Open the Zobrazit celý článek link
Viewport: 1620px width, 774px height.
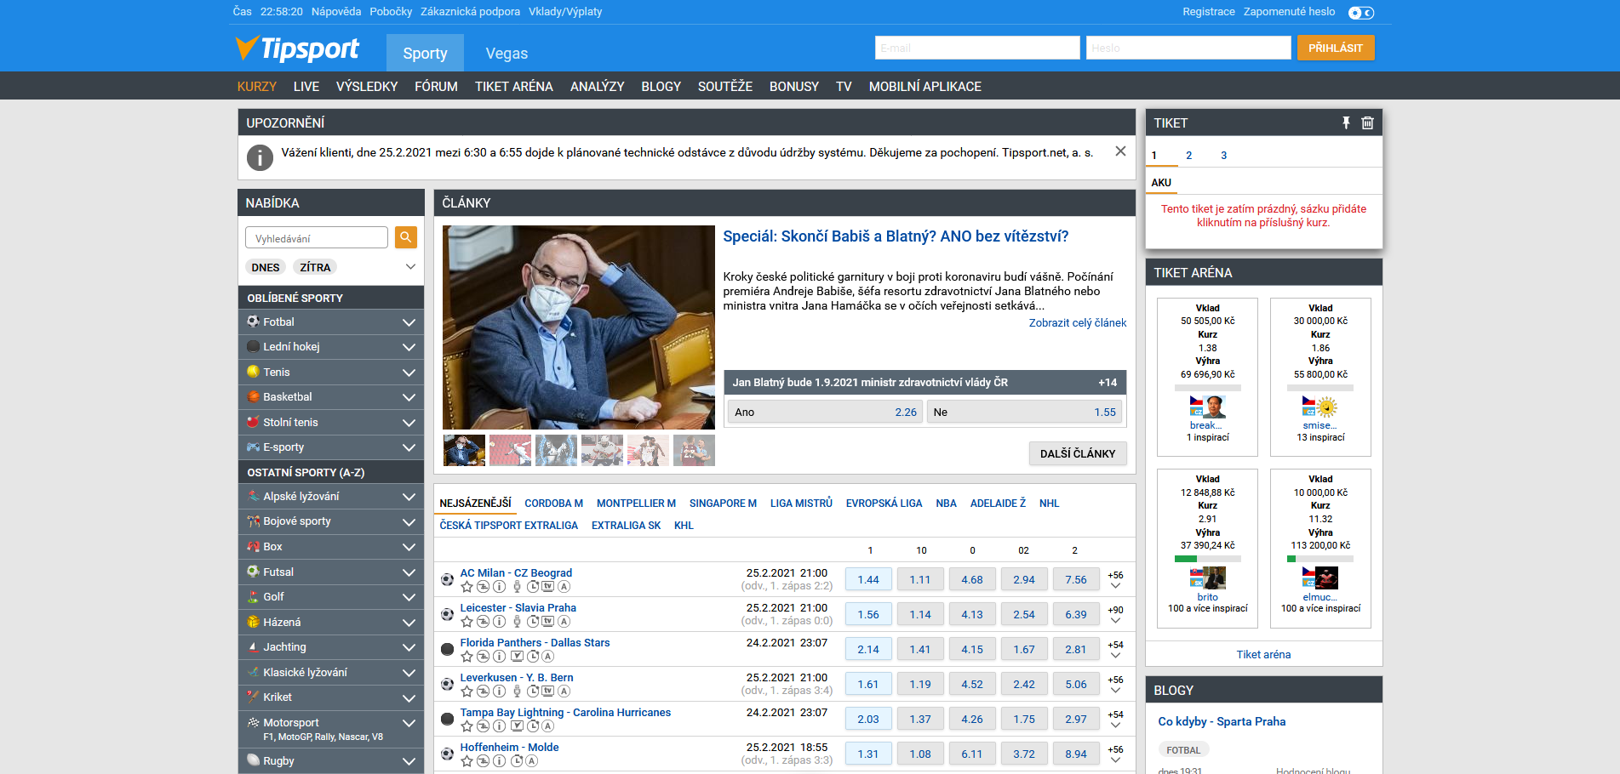1077,322
